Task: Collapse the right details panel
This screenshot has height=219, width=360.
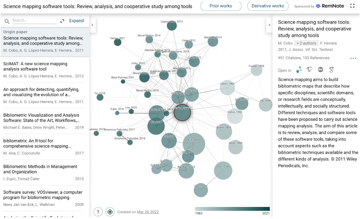Action: pyautogui.click(x=269, y=25)
